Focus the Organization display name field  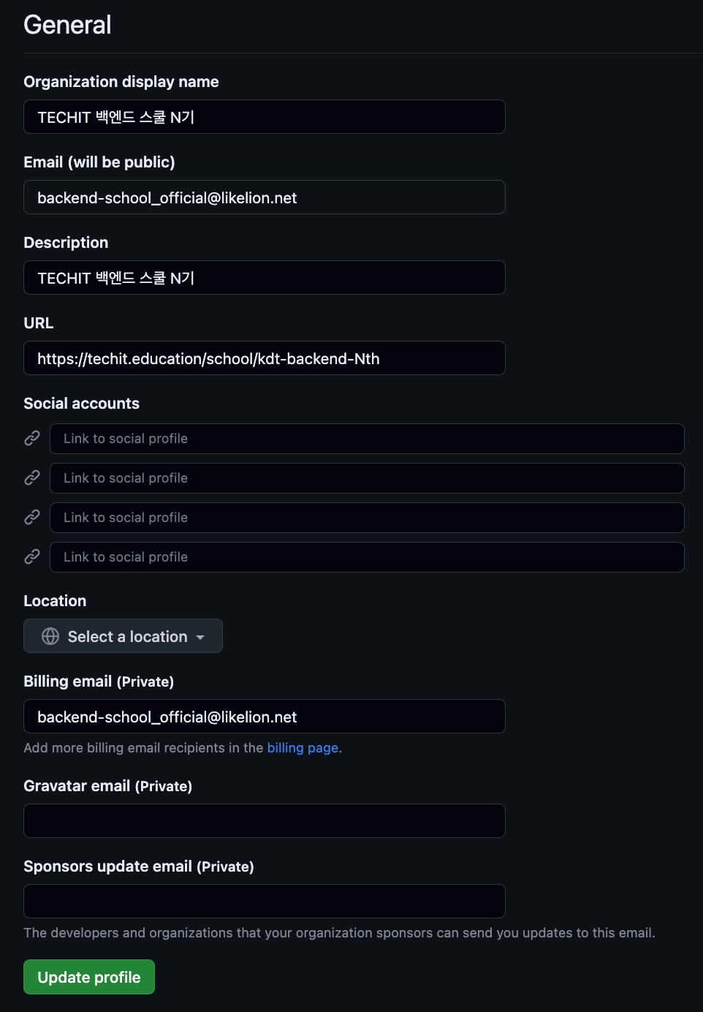(264, 117)
